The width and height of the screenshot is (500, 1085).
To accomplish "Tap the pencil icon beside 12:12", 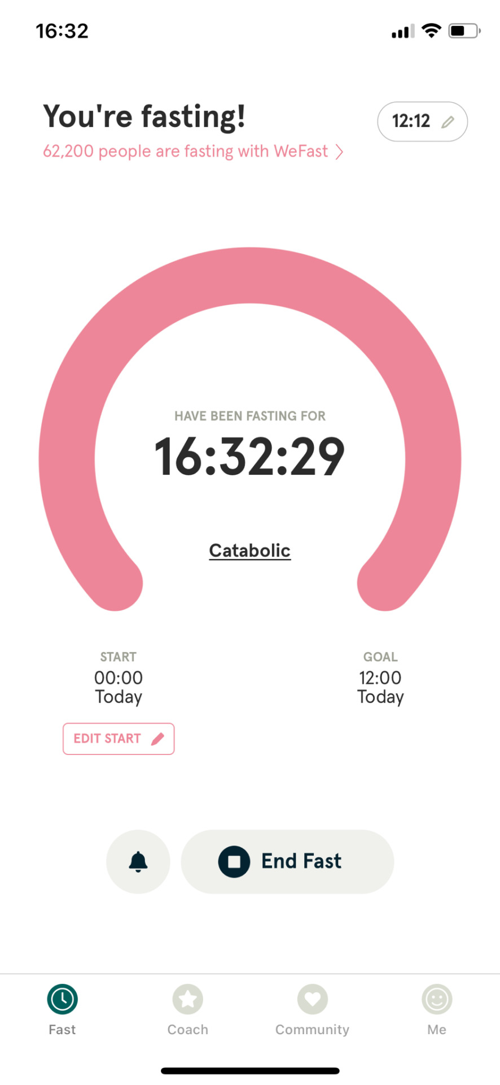I will point(448,122).
